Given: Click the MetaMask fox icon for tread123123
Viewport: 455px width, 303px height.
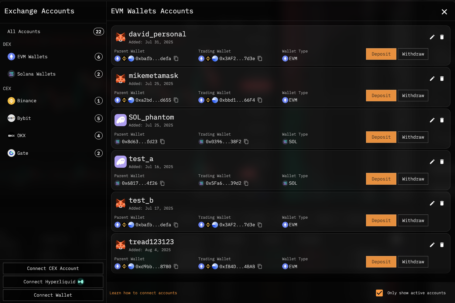Looking at the screenshot, I should tap(121, 245).
